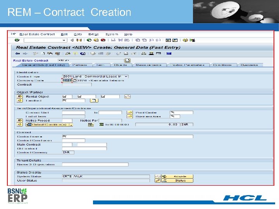Click the button right of Real Estate Contract field
Viewport: 279px width, 209px height.
(127, 61)
